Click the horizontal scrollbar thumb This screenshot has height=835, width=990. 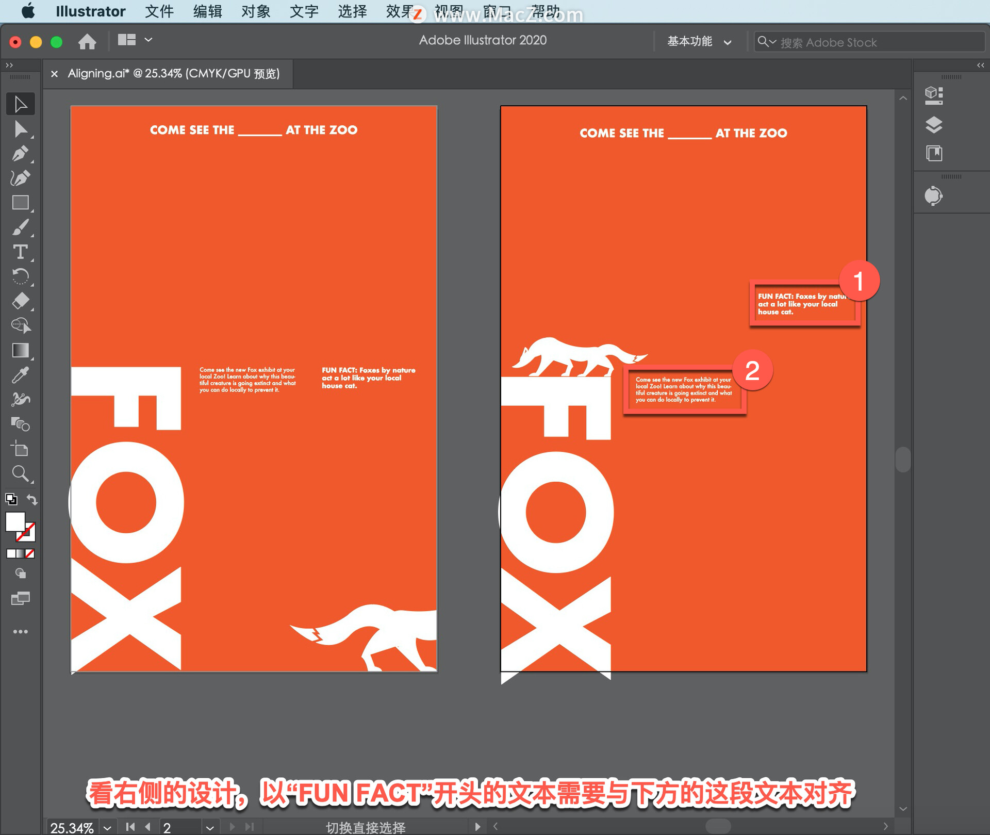(718, 826)
